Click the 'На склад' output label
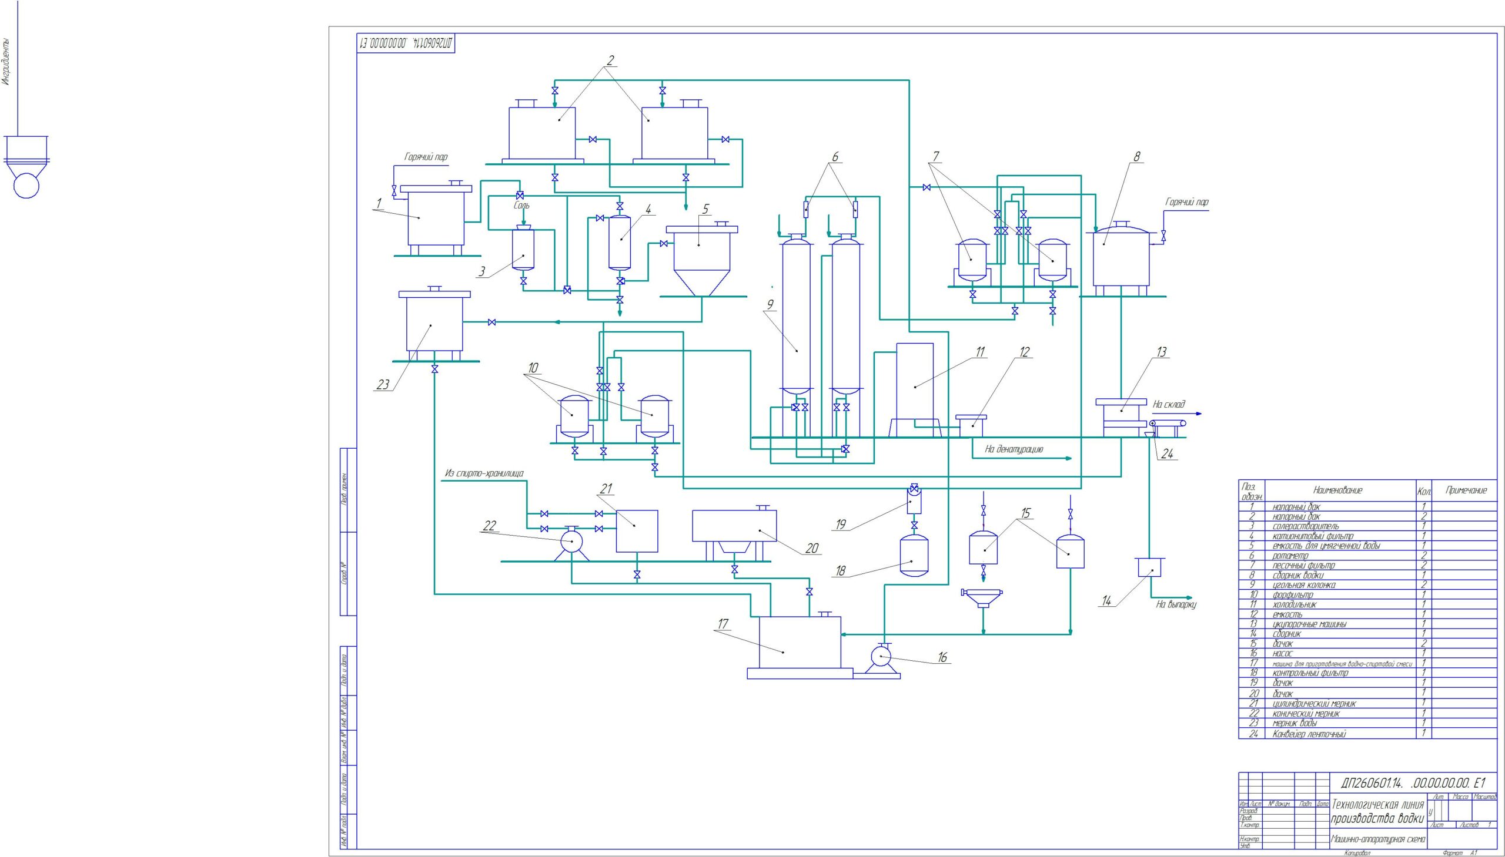 pyautogui.click(x=1169, y=405)
